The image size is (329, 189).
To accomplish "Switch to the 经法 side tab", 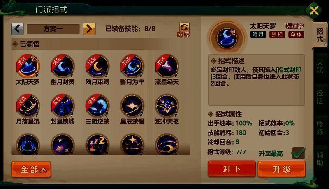I will (320, 97).
